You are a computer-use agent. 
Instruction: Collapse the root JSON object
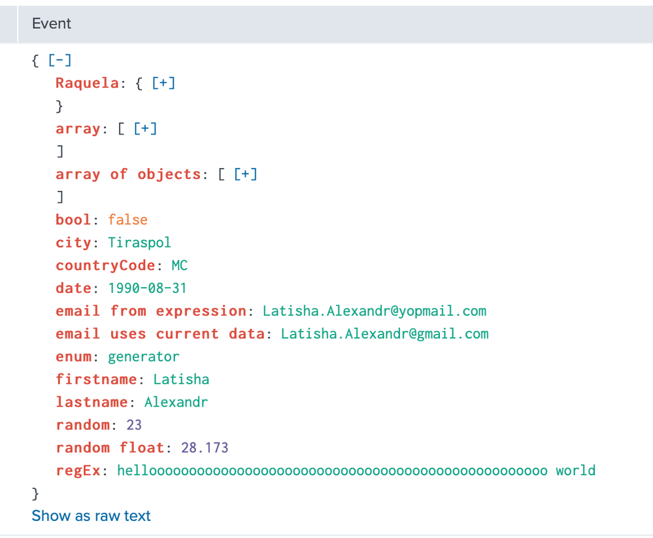click(60, 61)
